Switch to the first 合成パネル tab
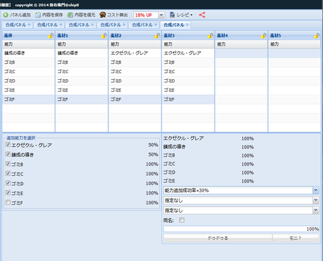The width and height of the screenshot is (323, 261). point(15,25)
